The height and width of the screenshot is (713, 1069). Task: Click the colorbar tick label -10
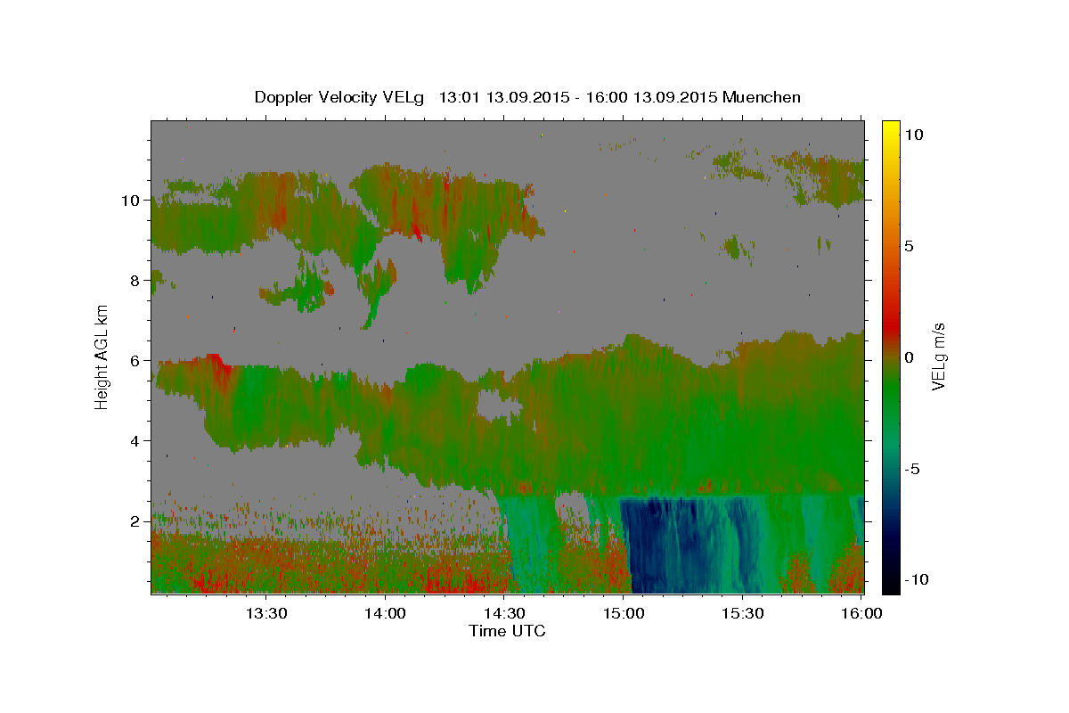point(916,579)
